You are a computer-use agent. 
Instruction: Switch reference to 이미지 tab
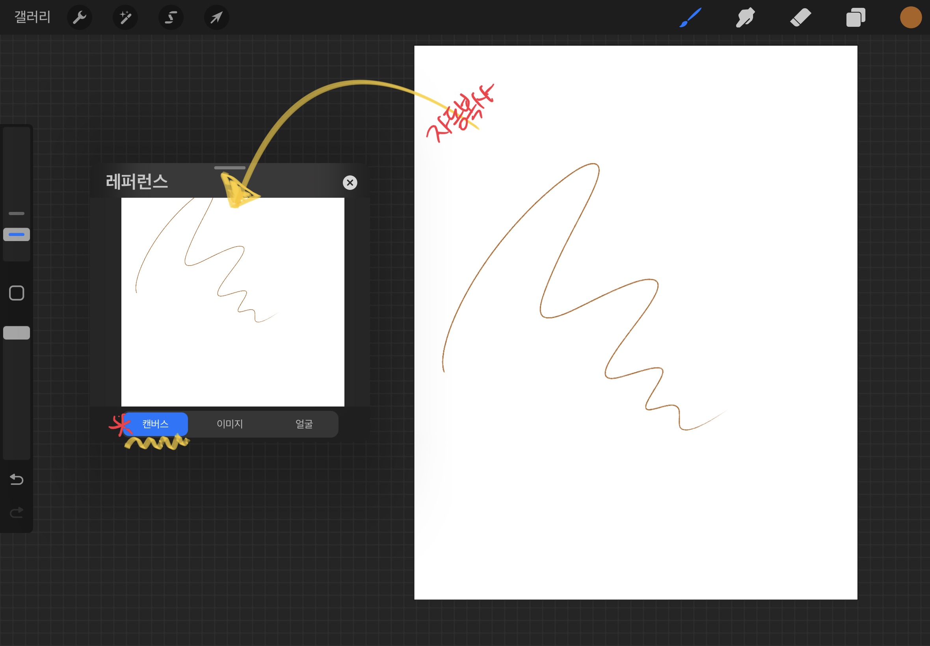(230, 424)
